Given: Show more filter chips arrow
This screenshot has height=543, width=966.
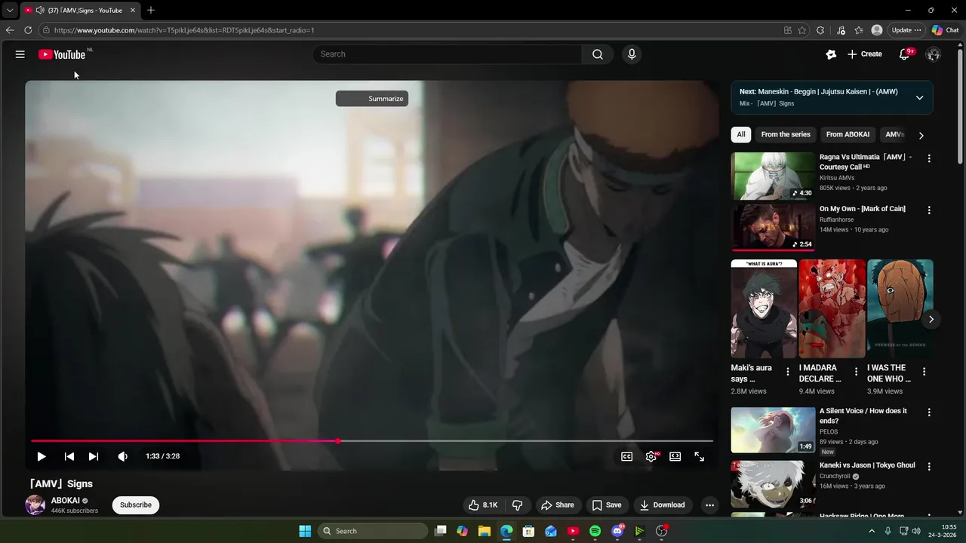Looking at the screenshot, I should 921,135.
